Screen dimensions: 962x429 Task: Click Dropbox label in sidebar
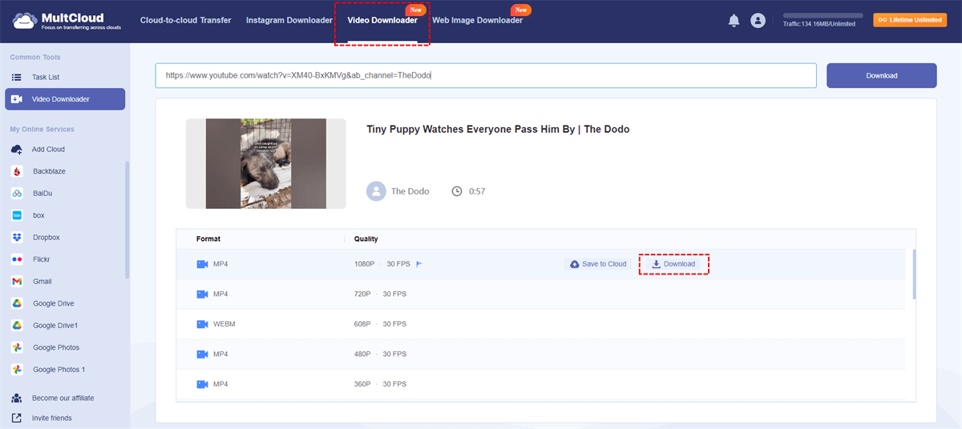[46, 237]
